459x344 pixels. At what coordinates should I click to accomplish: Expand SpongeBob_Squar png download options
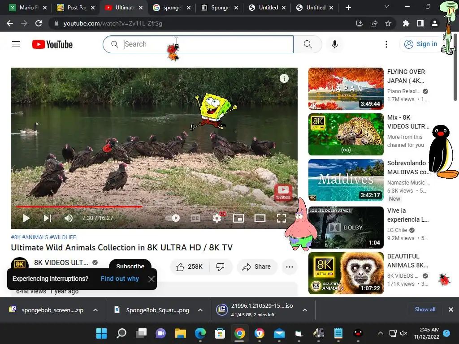click(x=200, y=310)
